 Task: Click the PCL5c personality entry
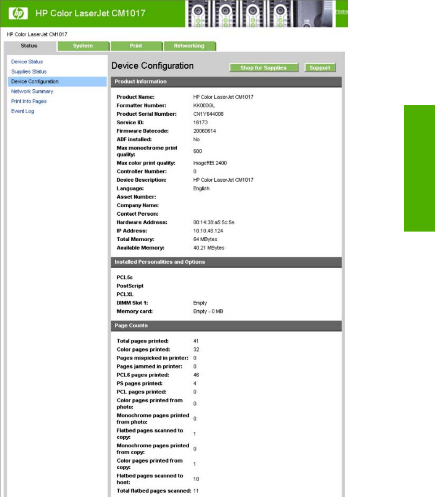coord(124,277)
